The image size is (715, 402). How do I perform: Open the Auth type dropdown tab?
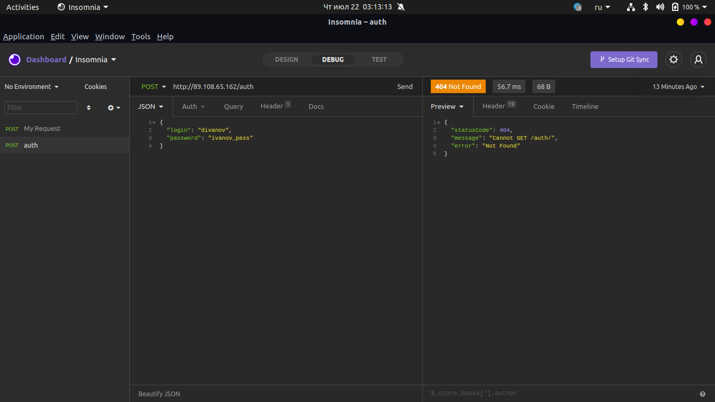(x=194, y=106)
